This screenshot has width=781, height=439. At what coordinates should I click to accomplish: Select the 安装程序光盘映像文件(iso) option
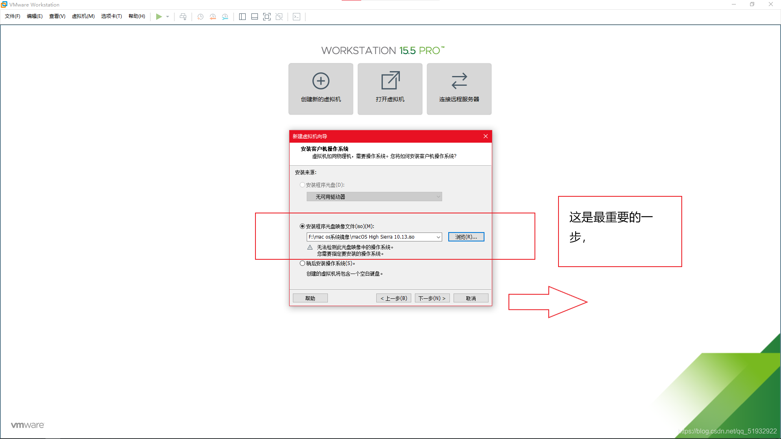tap(302, 226)
